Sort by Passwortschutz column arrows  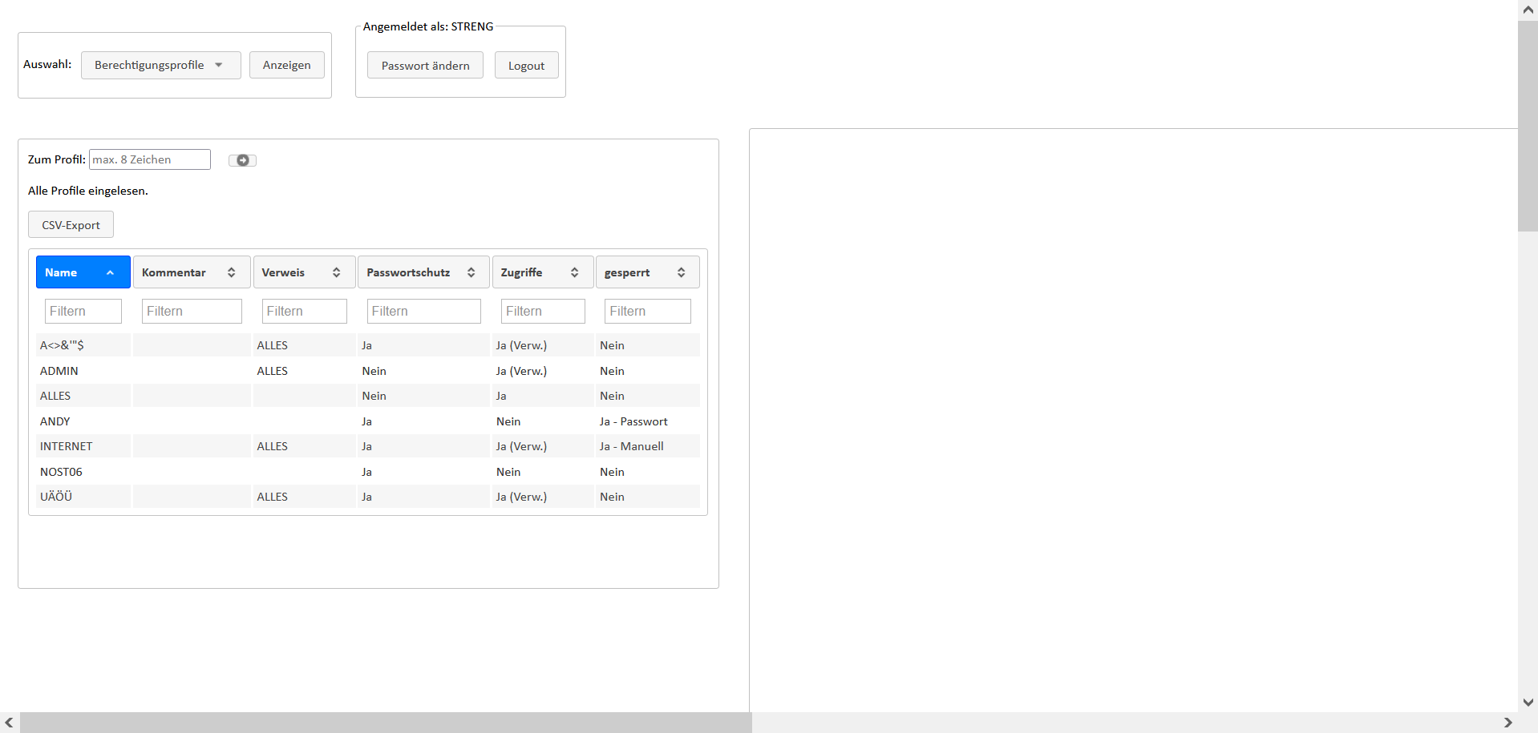(471, 272)
